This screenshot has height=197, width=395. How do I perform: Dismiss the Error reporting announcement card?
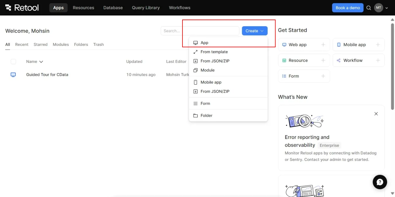tap(376, 114)
